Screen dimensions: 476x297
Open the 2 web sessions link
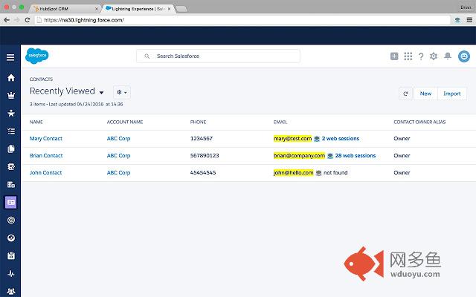pyautogui.click(x=341, y=139)
